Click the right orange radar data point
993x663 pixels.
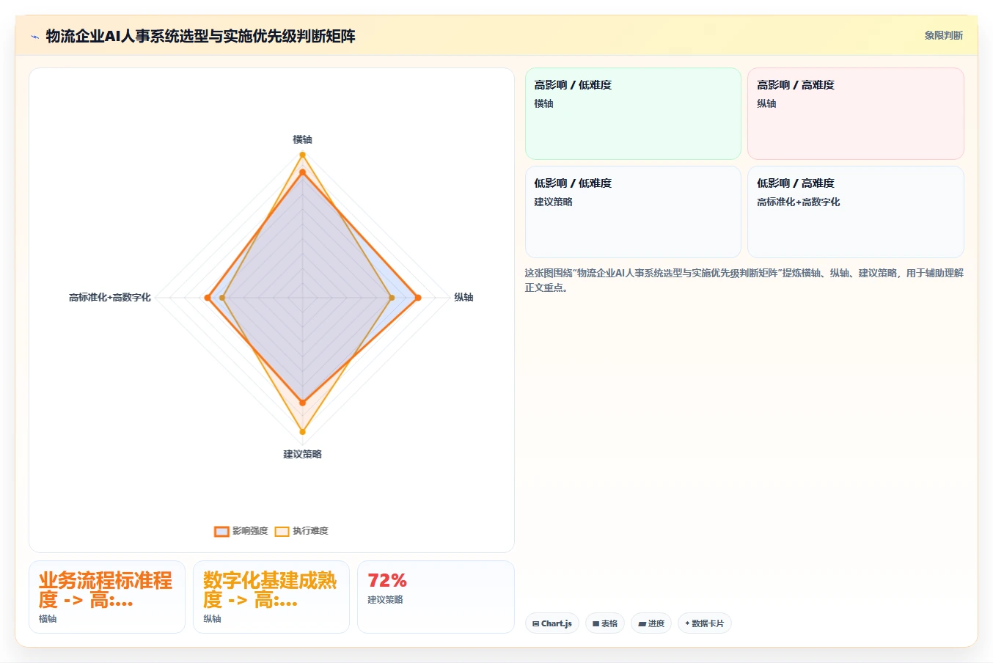click(418, 298)
